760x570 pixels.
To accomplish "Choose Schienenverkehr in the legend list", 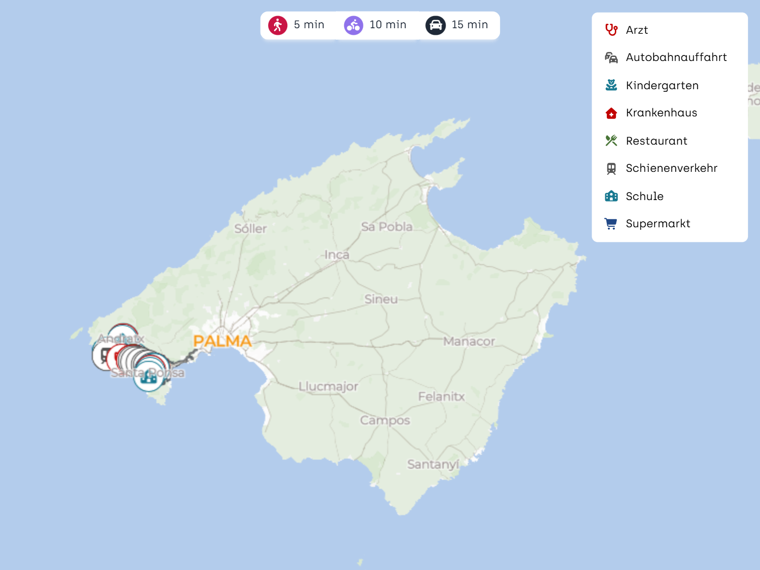I will pyautogui.click(x=671, y=168).
